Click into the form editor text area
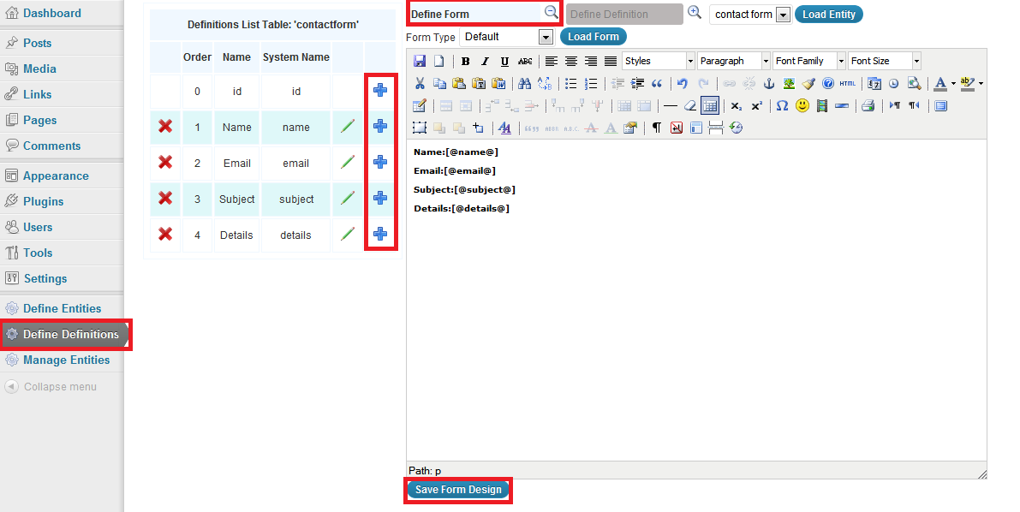 click(x=696, y=300)
